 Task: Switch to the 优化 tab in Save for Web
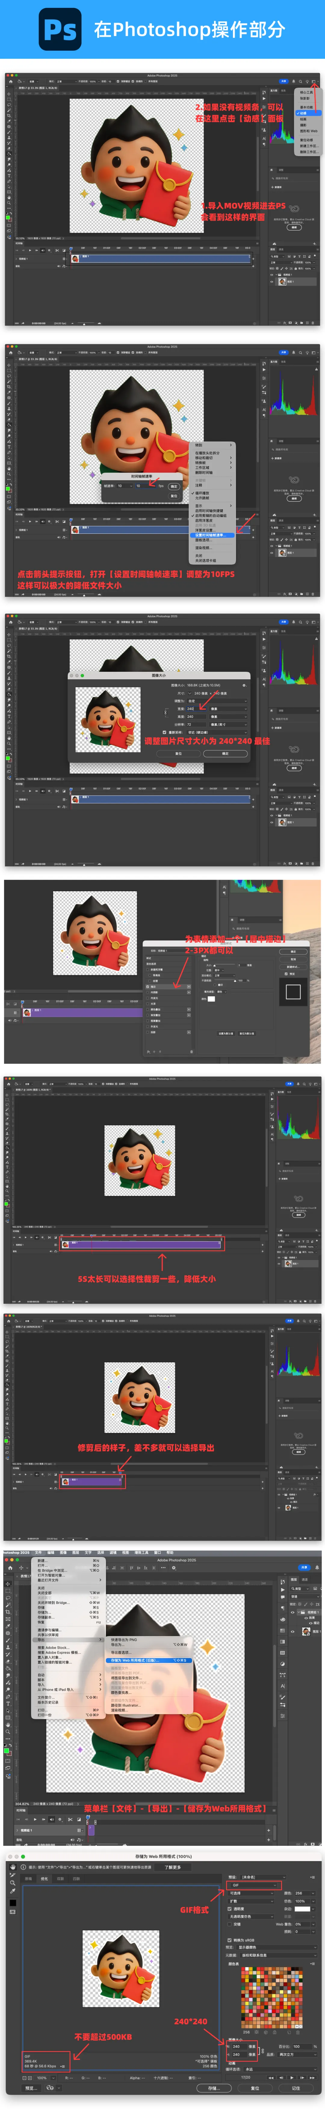point(44,1878)
